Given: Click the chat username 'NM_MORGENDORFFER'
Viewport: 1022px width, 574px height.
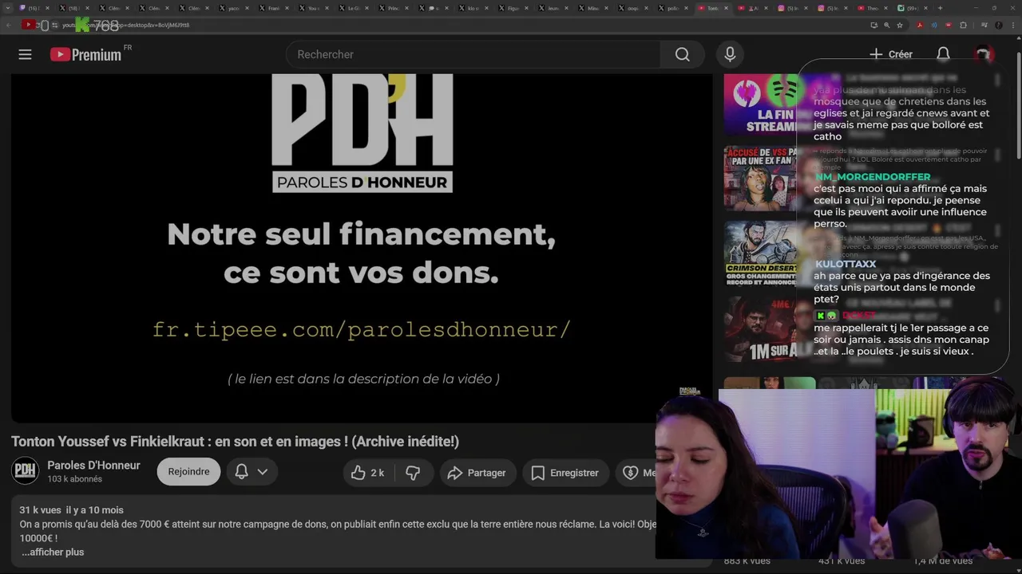Looking at the screenshot, I should 873,177.
